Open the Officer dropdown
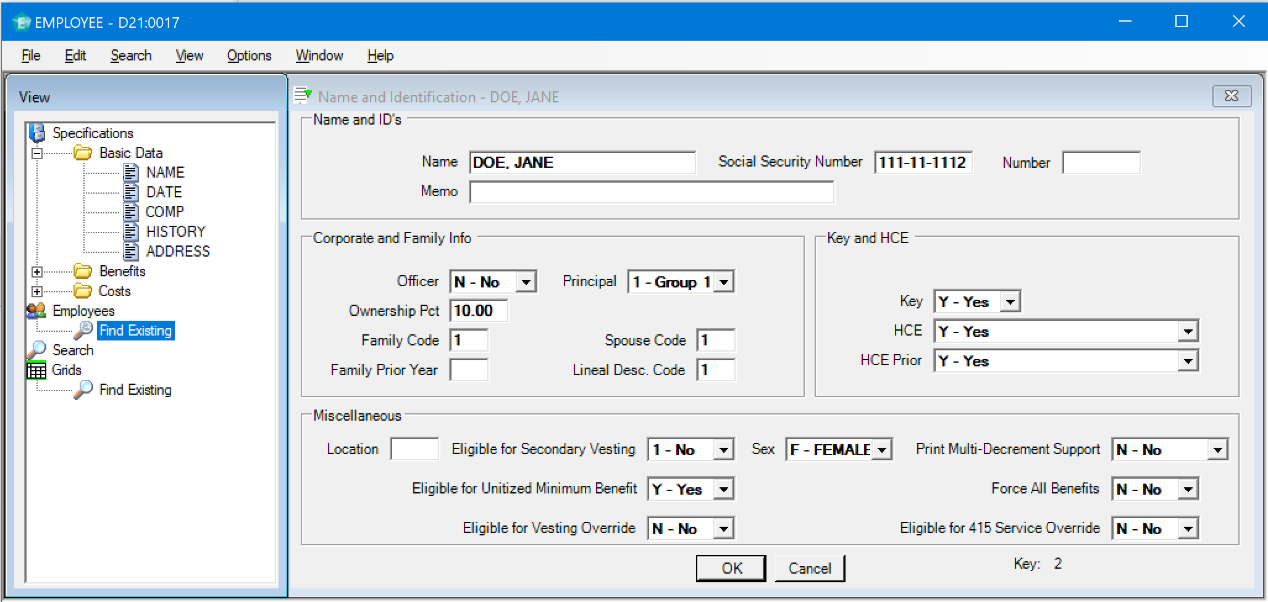Image resolution: width=1268 pixels, height=602 pixels. pos(526,282)
